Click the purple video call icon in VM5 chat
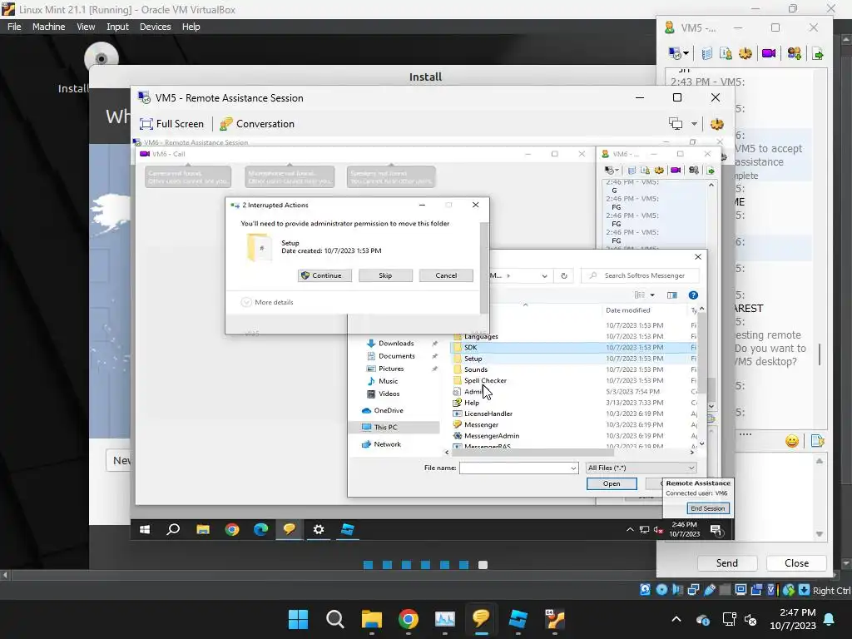The width and height of the screenshot is (852, 639). pos(768,53)
